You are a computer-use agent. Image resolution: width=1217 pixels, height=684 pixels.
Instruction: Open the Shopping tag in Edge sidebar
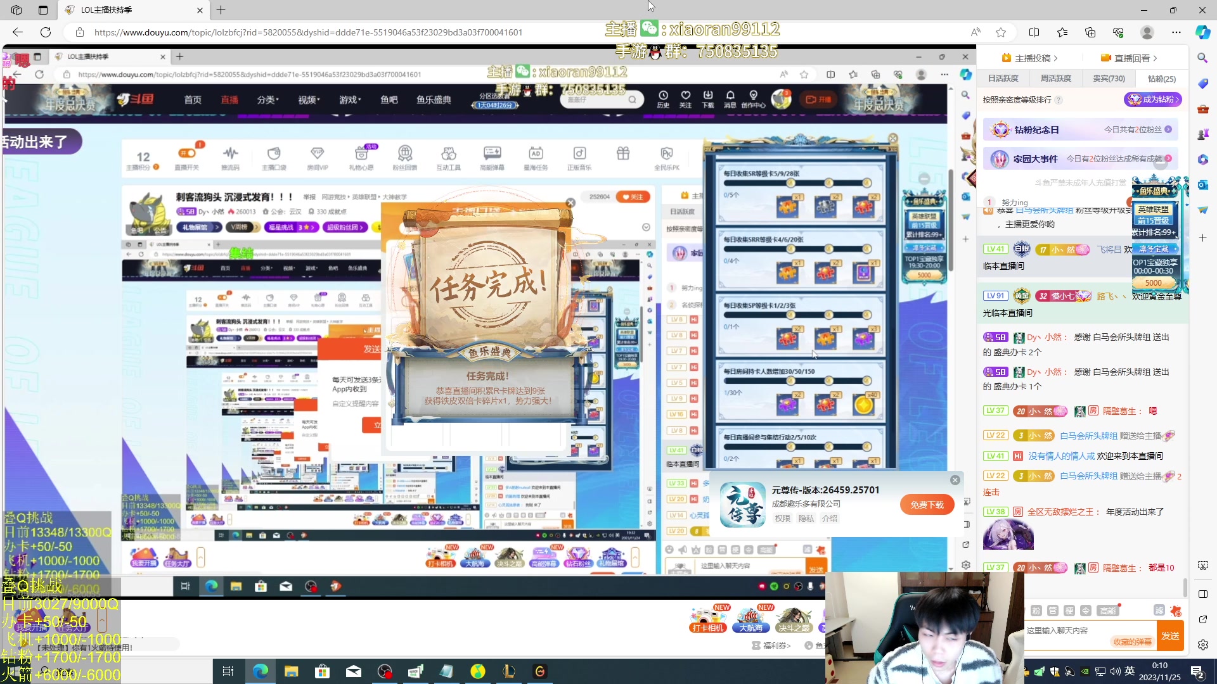pos(1202,84)
